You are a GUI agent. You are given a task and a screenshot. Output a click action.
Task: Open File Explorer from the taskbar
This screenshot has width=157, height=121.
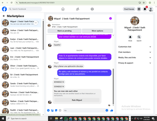pos(57,118)
